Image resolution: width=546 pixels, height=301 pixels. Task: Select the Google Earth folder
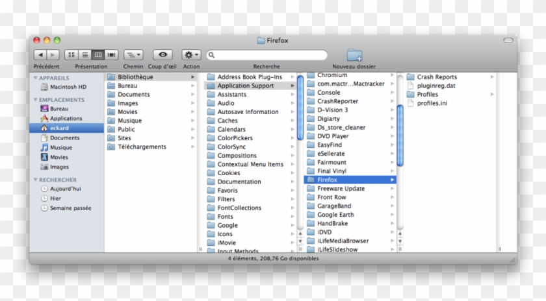point(350,215)
